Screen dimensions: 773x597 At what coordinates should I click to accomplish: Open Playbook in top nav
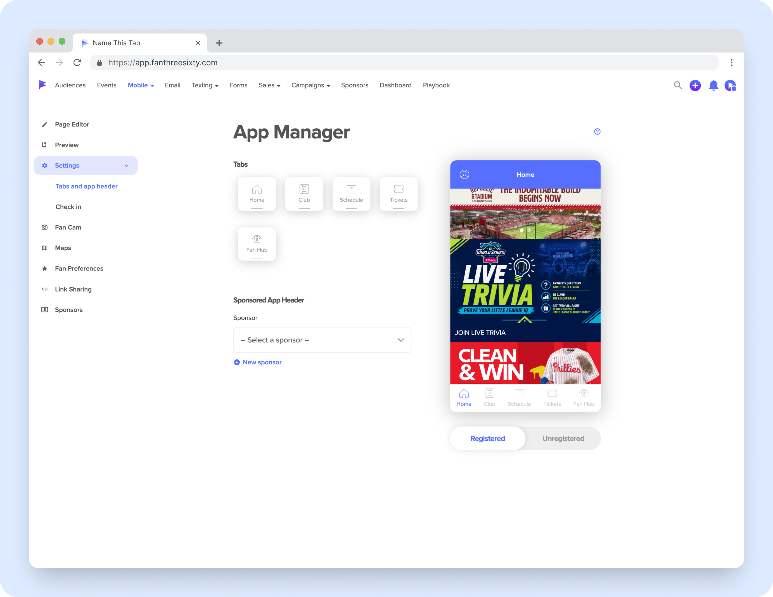click(x=436, y=85)
